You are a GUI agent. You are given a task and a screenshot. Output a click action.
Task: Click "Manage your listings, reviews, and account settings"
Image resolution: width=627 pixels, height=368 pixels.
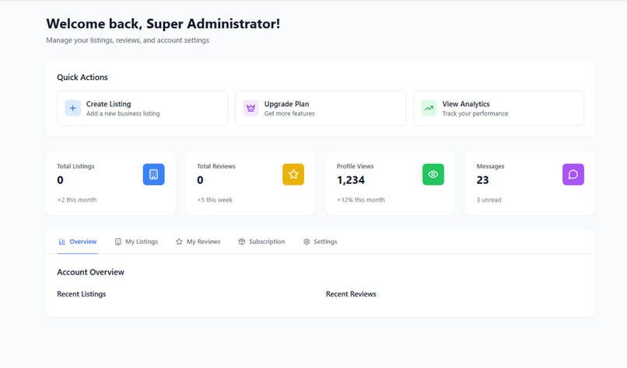point(128,40)
